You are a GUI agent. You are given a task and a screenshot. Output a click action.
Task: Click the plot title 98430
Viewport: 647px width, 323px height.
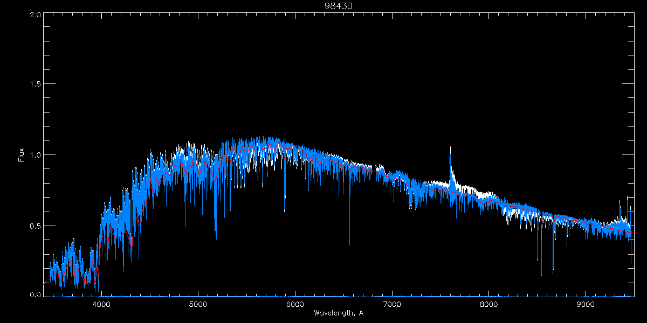338,5
